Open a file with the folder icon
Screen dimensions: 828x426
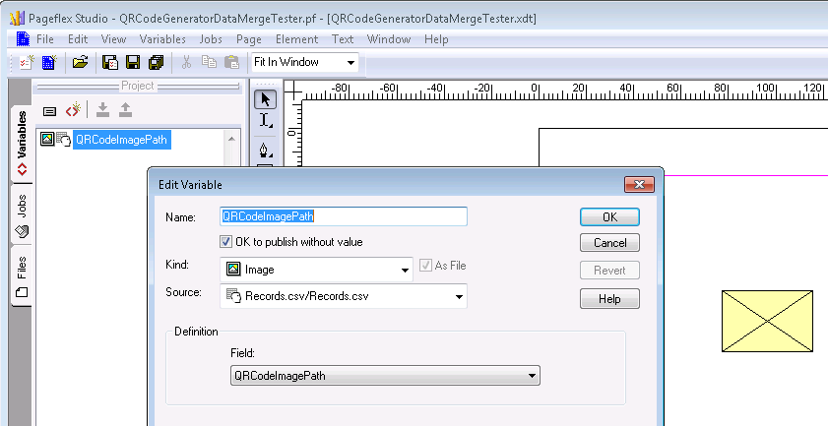(x=80, y=63)
